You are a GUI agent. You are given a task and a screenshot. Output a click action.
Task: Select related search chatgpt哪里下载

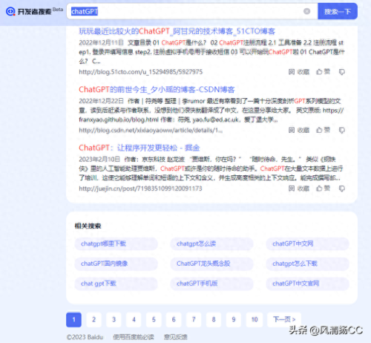click(x=116, y=244)
